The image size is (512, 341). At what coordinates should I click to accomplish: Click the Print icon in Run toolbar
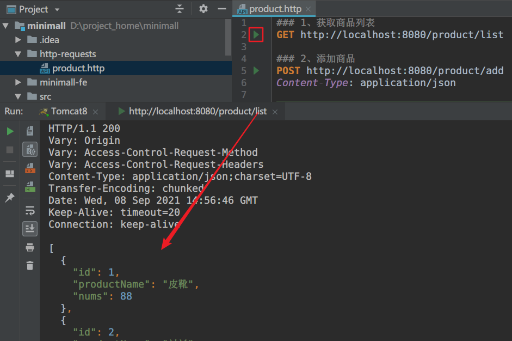tap(30, 247)
